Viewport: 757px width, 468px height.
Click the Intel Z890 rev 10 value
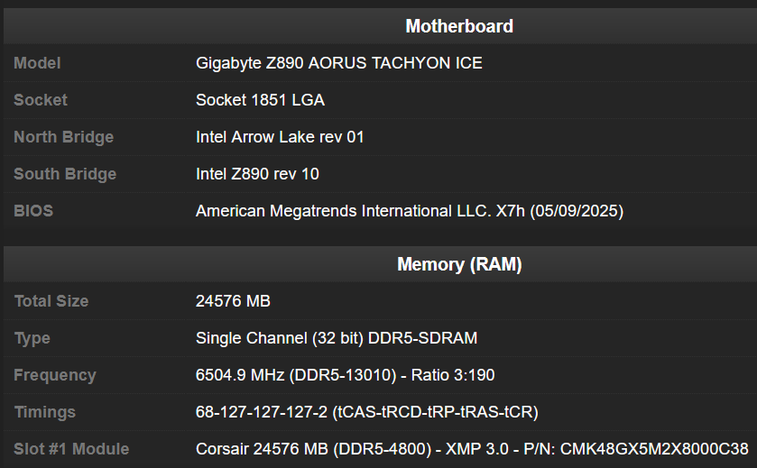click(x=257, y=174)
